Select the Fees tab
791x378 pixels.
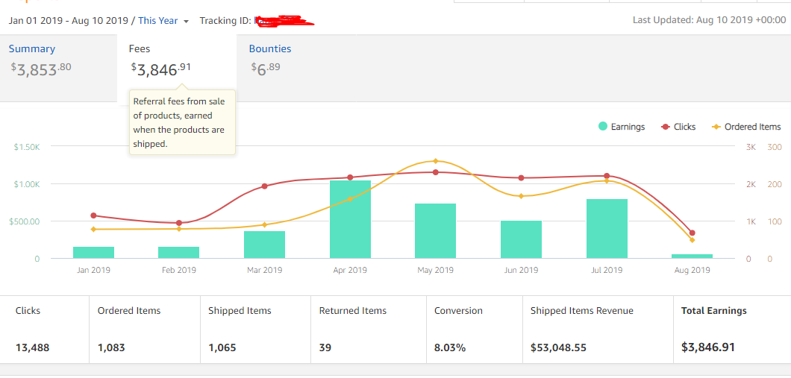[x=140, y=49]
